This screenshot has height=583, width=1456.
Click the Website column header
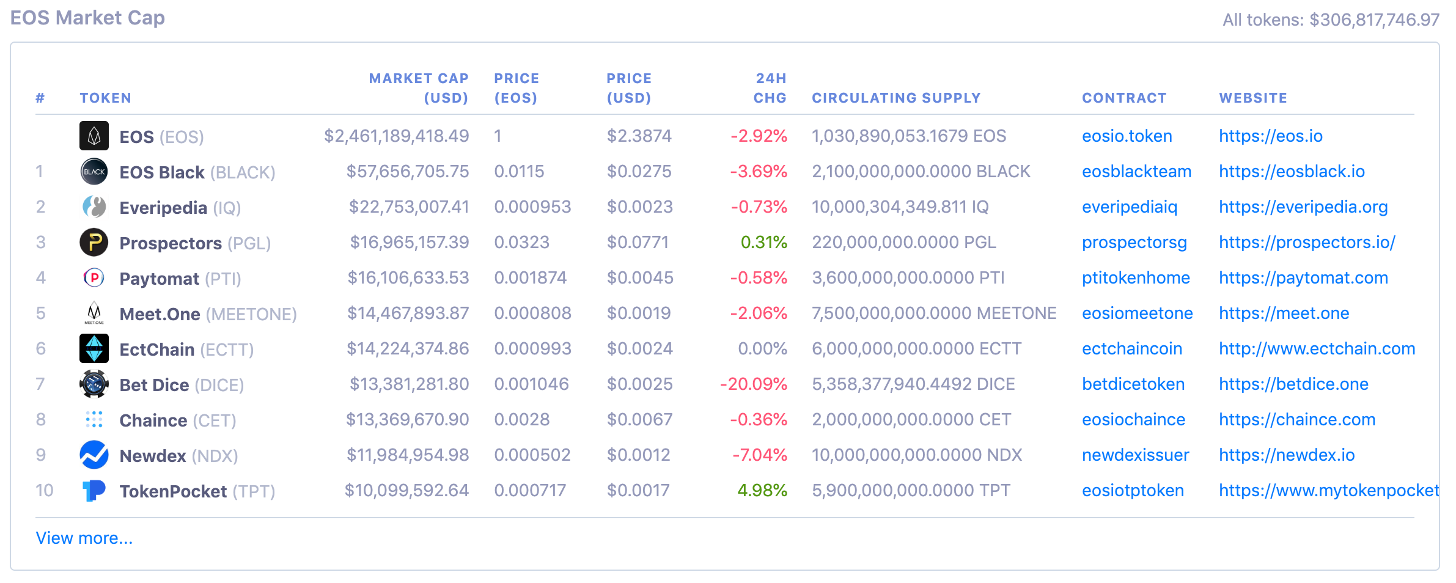point(1253,98)
